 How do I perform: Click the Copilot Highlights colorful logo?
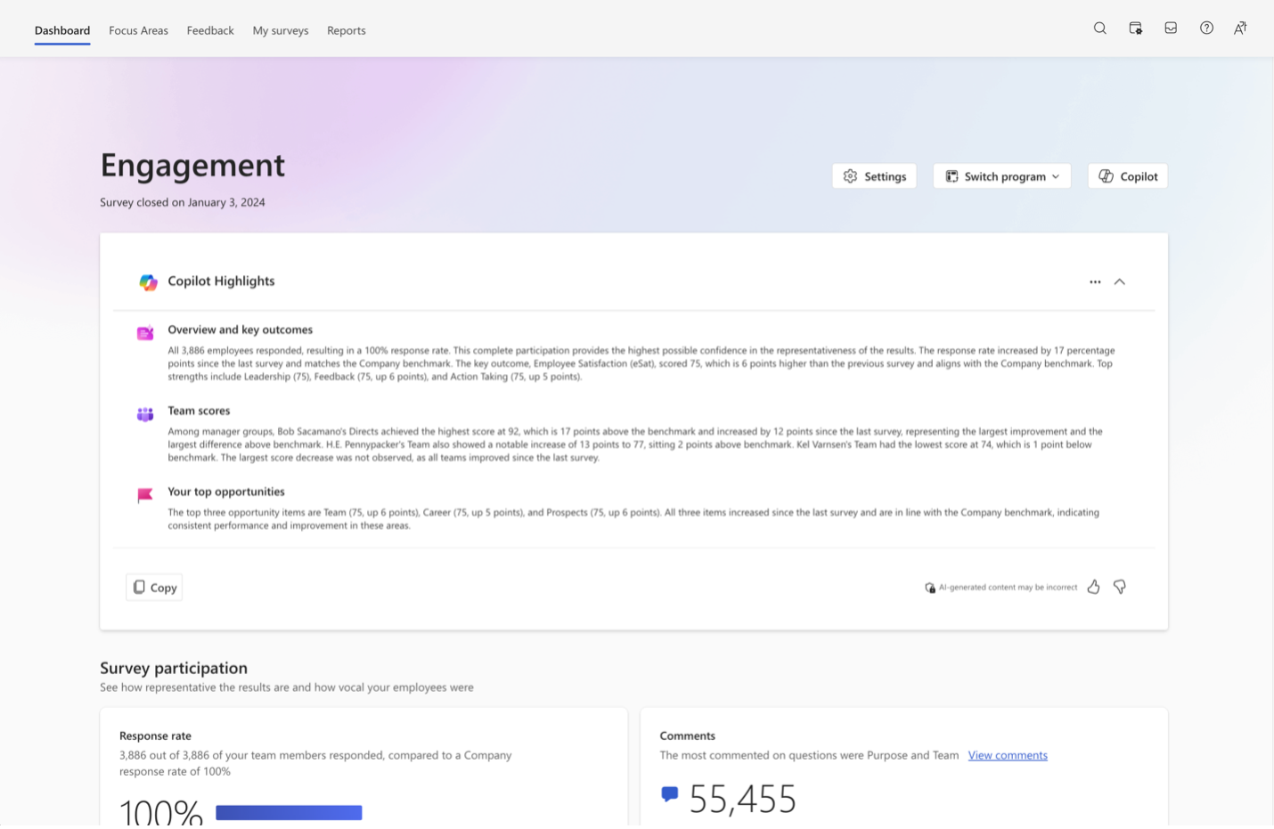point(148,282)
